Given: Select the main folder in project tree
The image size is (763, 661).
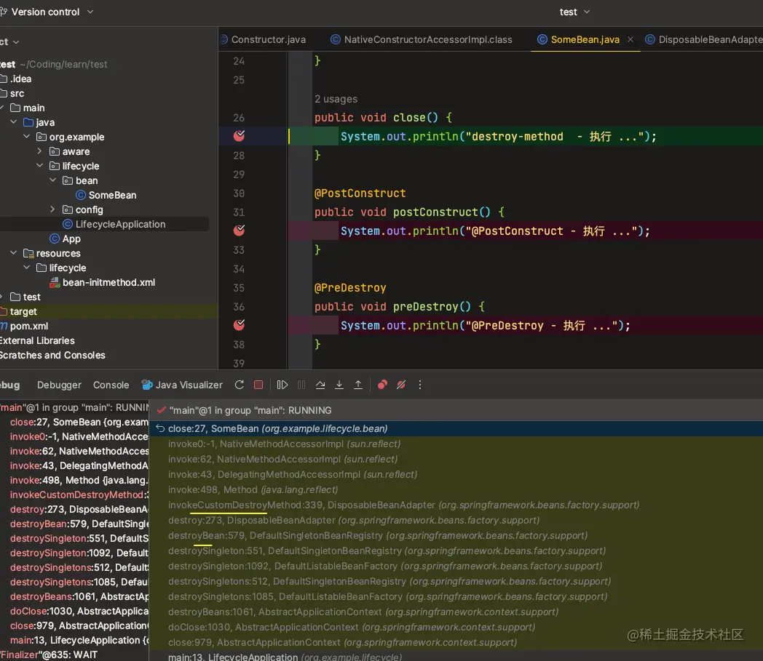Looking at the screenshot, I should [x=27, y=108].
